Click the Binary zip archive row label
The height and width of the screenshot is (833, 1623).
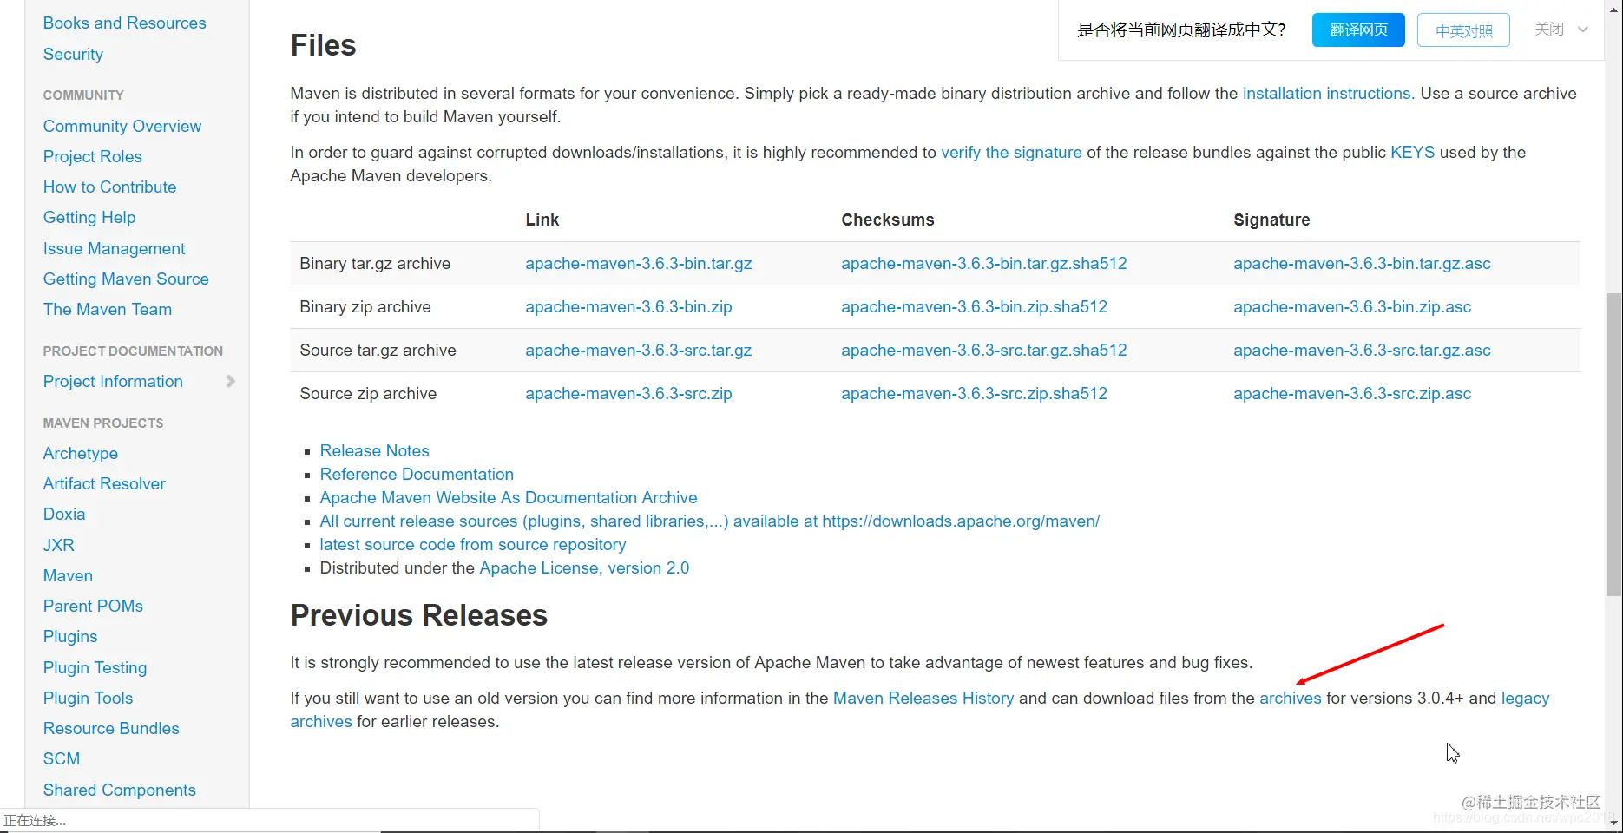[x=365, y=306]
